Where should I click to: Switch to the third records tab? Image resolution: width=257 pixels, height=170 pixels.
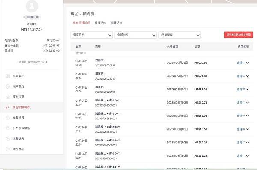116,23
